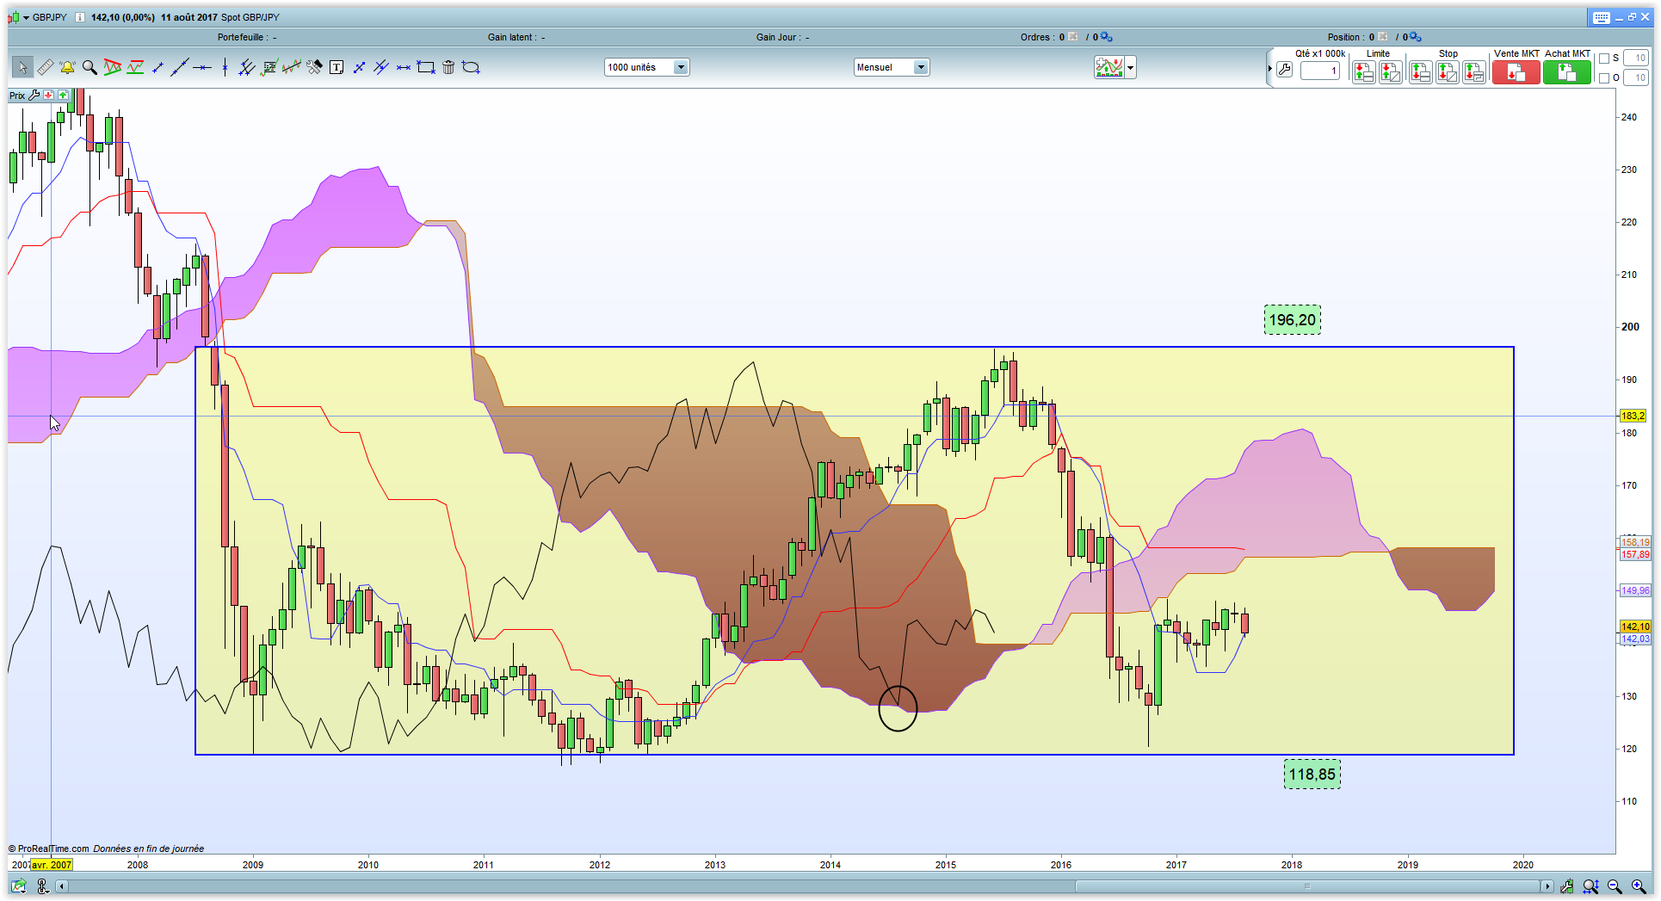
Task: Click the Ordres gear settings icon
Action: coord(1107,37)
